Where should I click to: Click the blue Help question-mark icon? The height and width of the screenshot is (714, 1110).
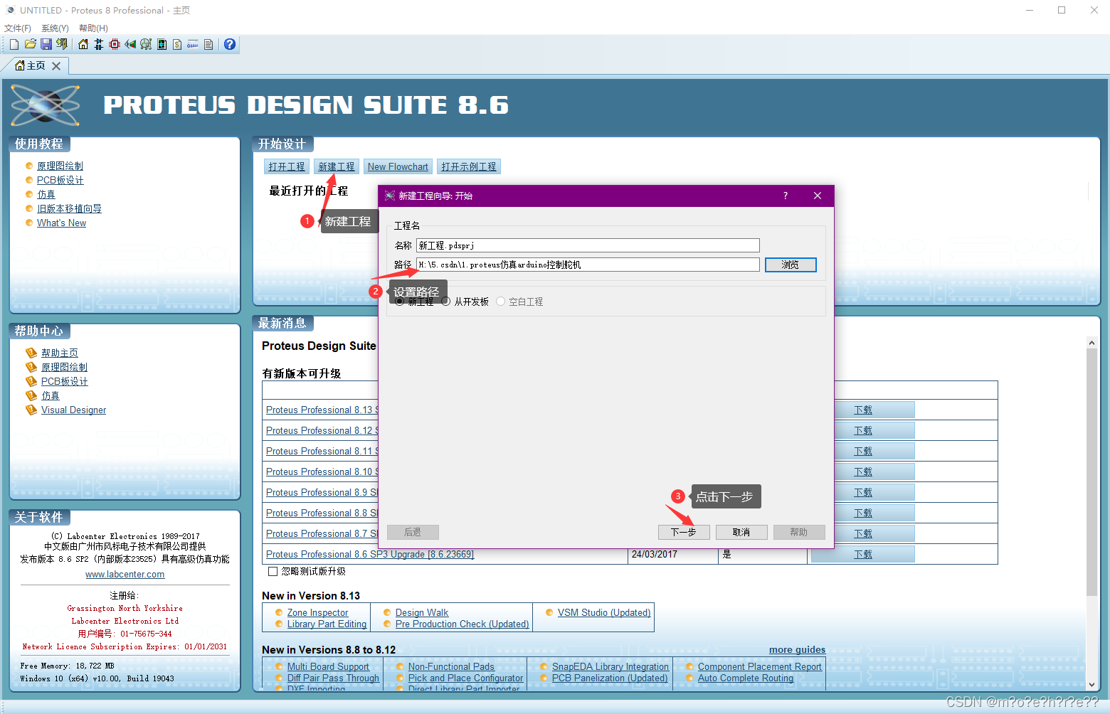(230, 44)
